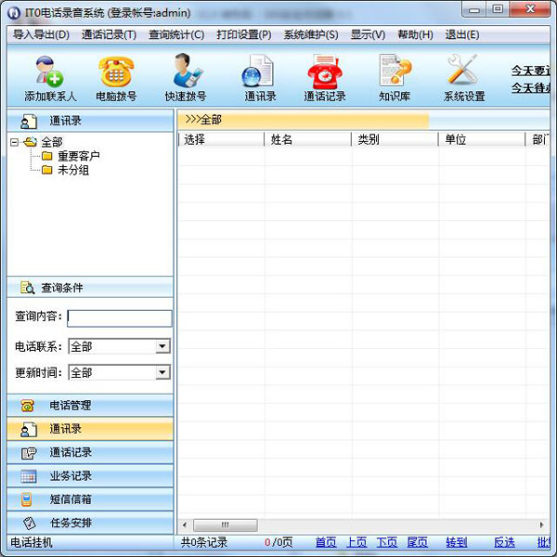Click the 电话挂机 status text

click(x=32, y=542)
